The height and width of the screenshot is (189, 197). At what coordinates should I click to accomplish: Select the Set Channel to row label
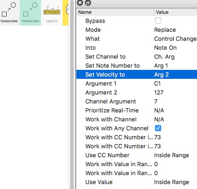point(105,56)
